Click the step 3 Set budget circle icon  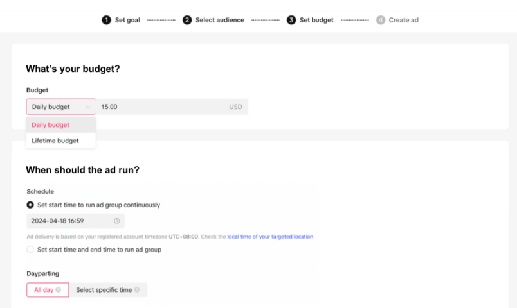(x=291, y=20)
